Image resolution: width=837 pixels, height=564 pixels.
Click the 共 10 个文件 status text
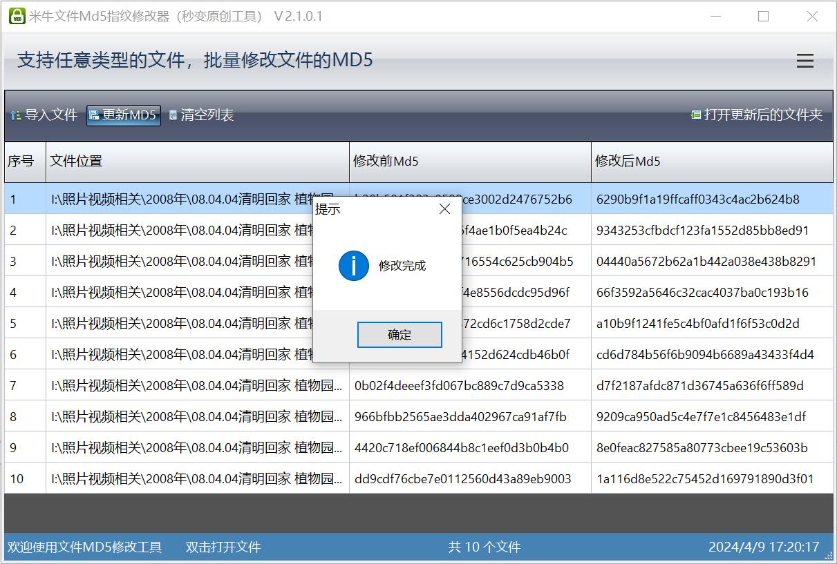[483, 546]
